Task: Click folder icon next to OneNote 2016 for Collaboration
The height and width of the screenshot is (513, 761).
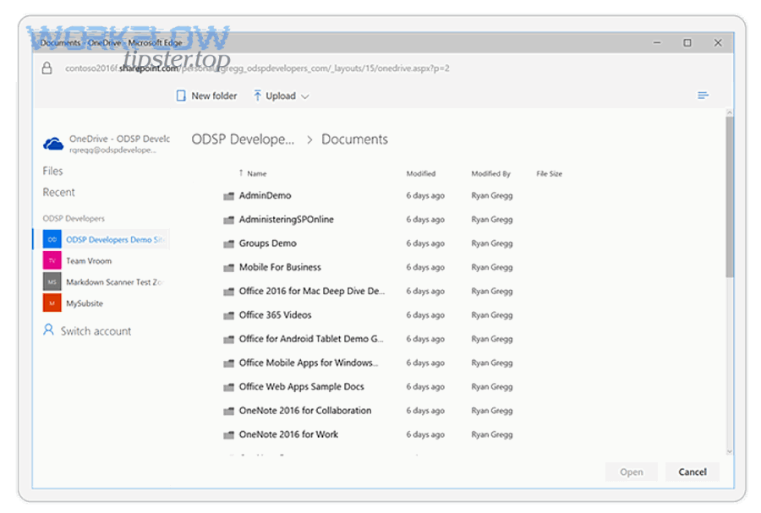Action: point(228,411)
